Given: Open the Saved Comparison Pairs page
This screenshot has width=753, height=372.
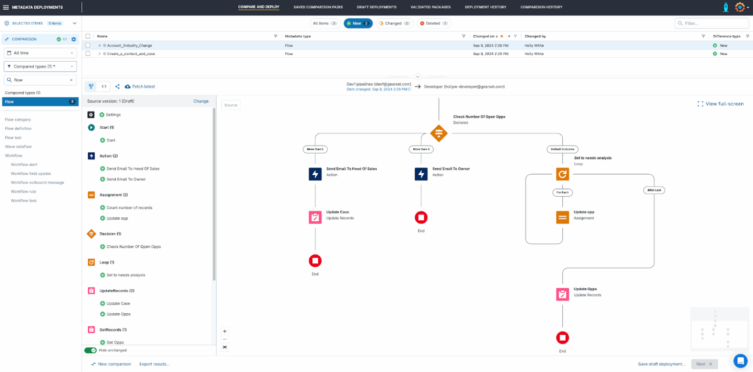Looking at the screenshot, I should (x=318, y=7).
